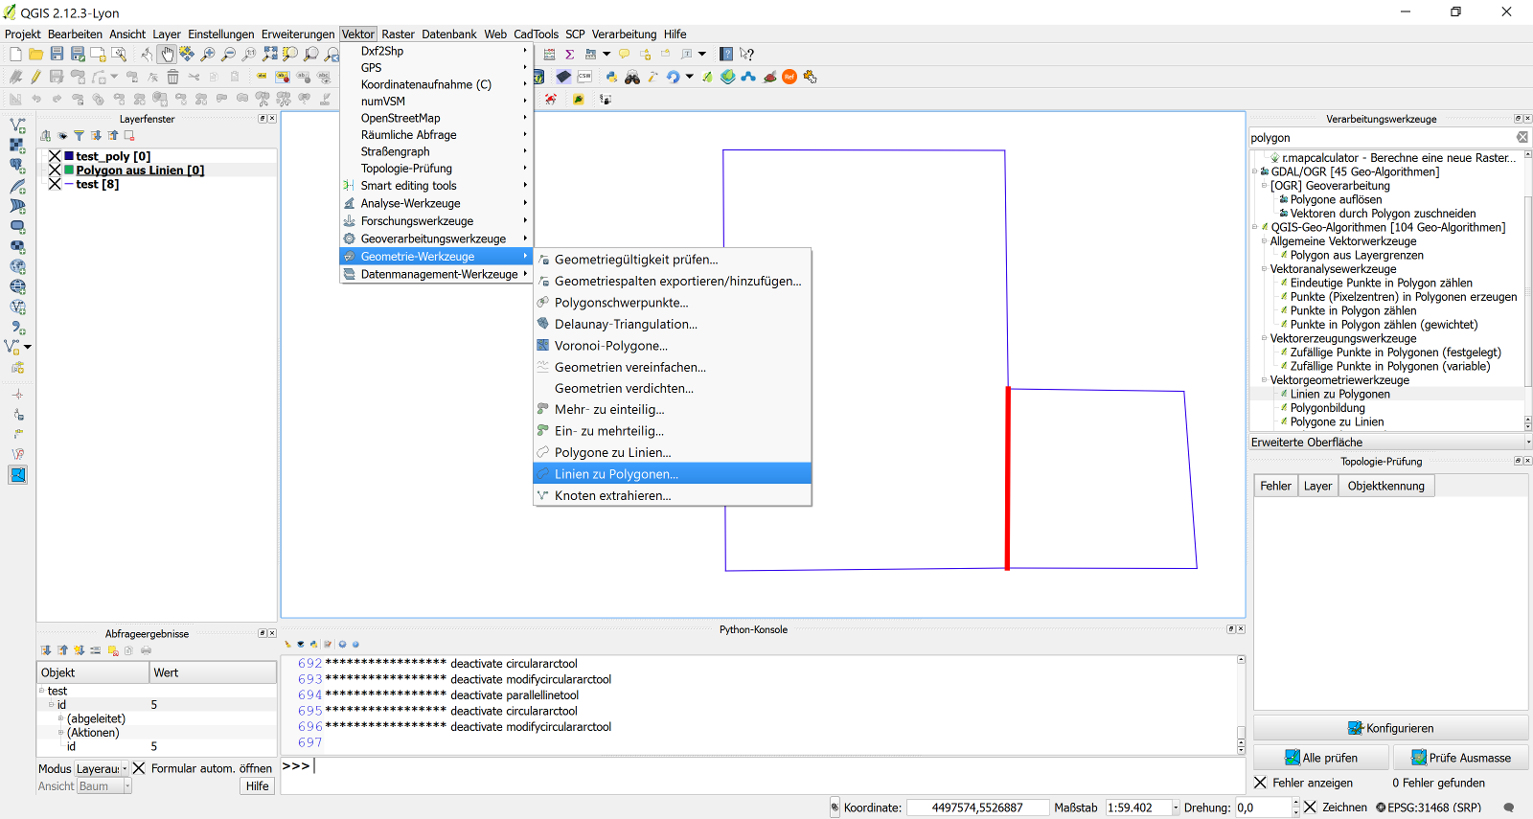The height and width of the screenshot is (819, 1533).
Task: Add vector layer from left sidebar
Action: coord(17,125)
